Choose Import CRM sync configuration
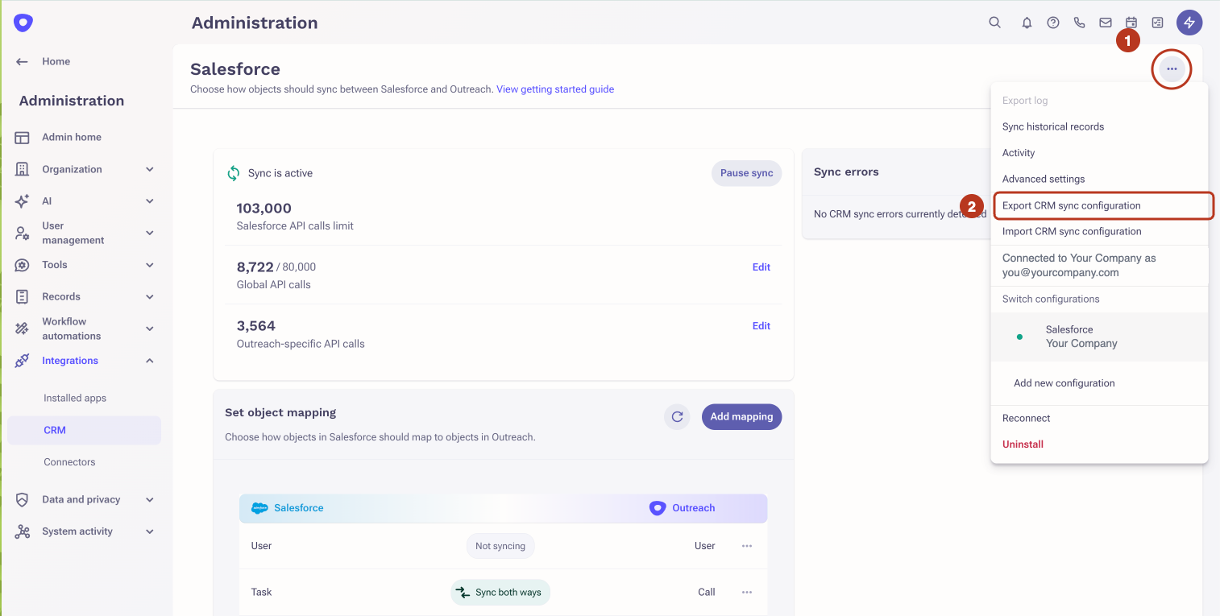 pos(1099,231)
